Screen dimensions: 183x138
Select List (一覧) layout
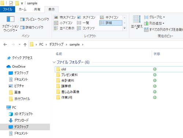(83, 23)
